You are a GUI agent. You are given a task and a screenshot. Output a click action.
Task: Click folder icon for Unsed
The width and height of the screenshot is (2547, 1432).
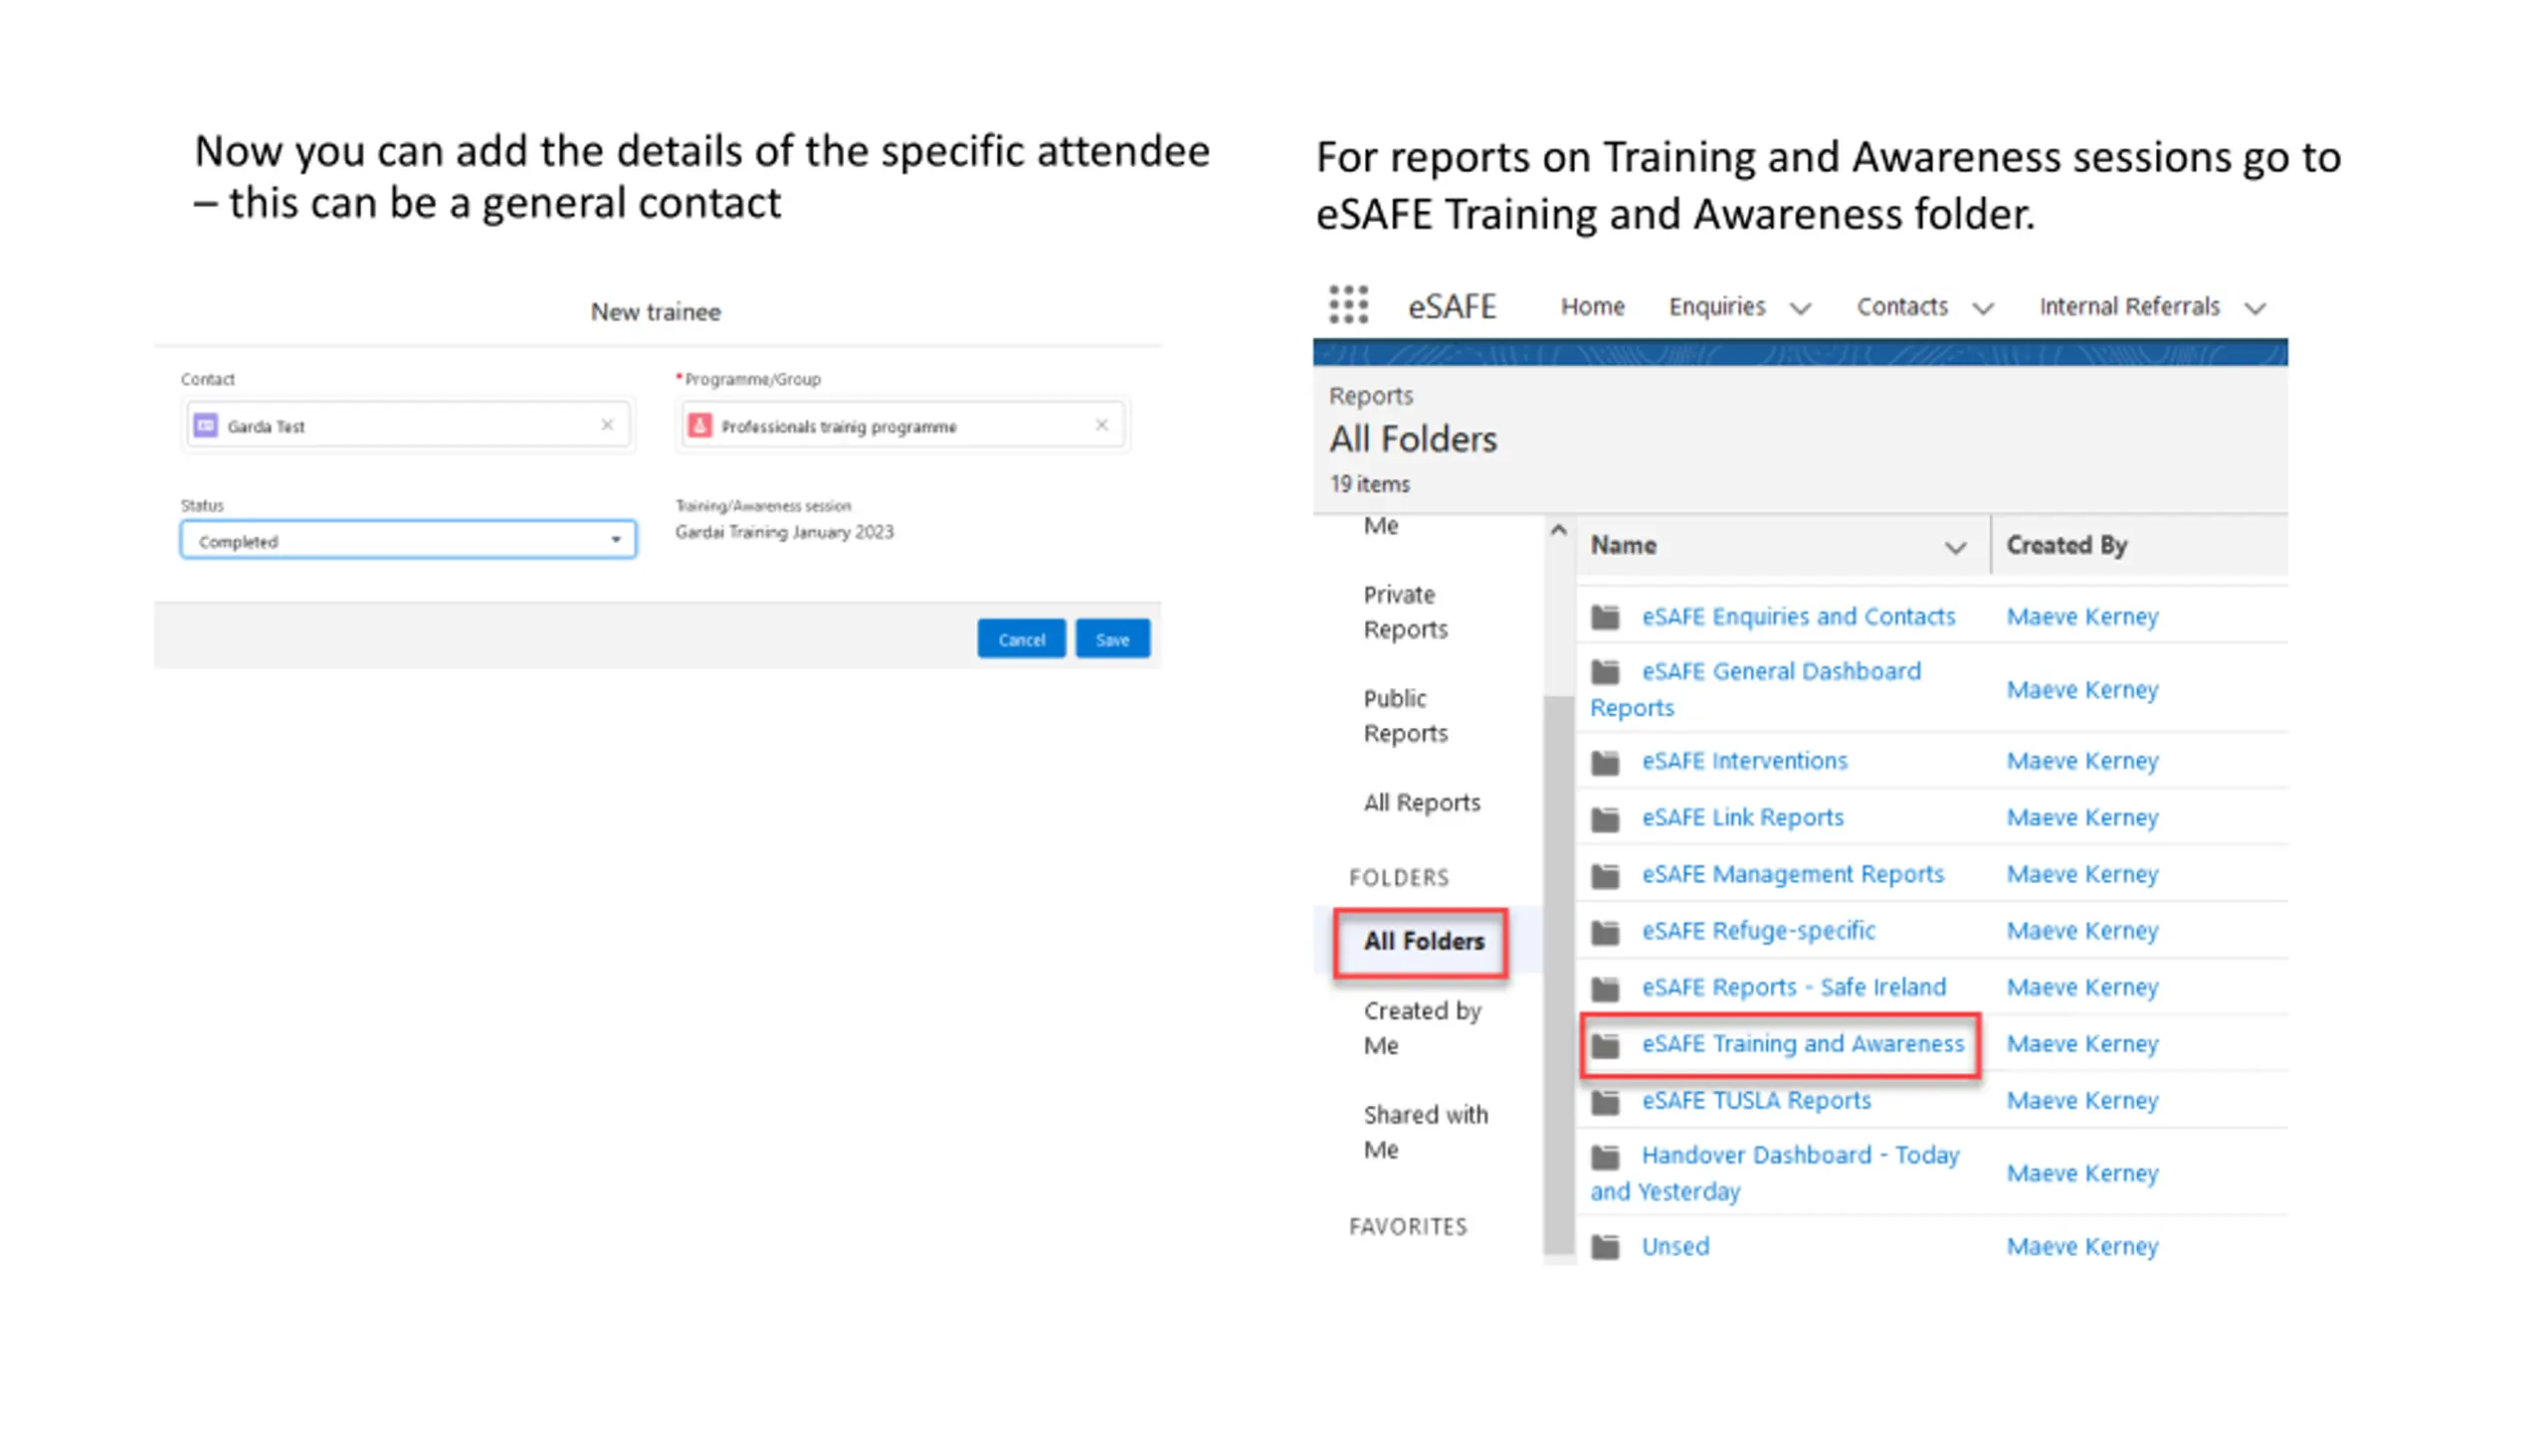pyautogui.click(x=1605, y=1246)
